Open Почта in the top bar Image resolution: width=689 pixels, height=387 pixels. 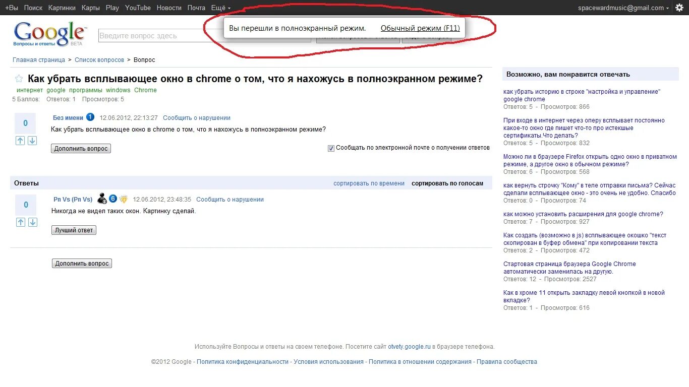point(196,8)
